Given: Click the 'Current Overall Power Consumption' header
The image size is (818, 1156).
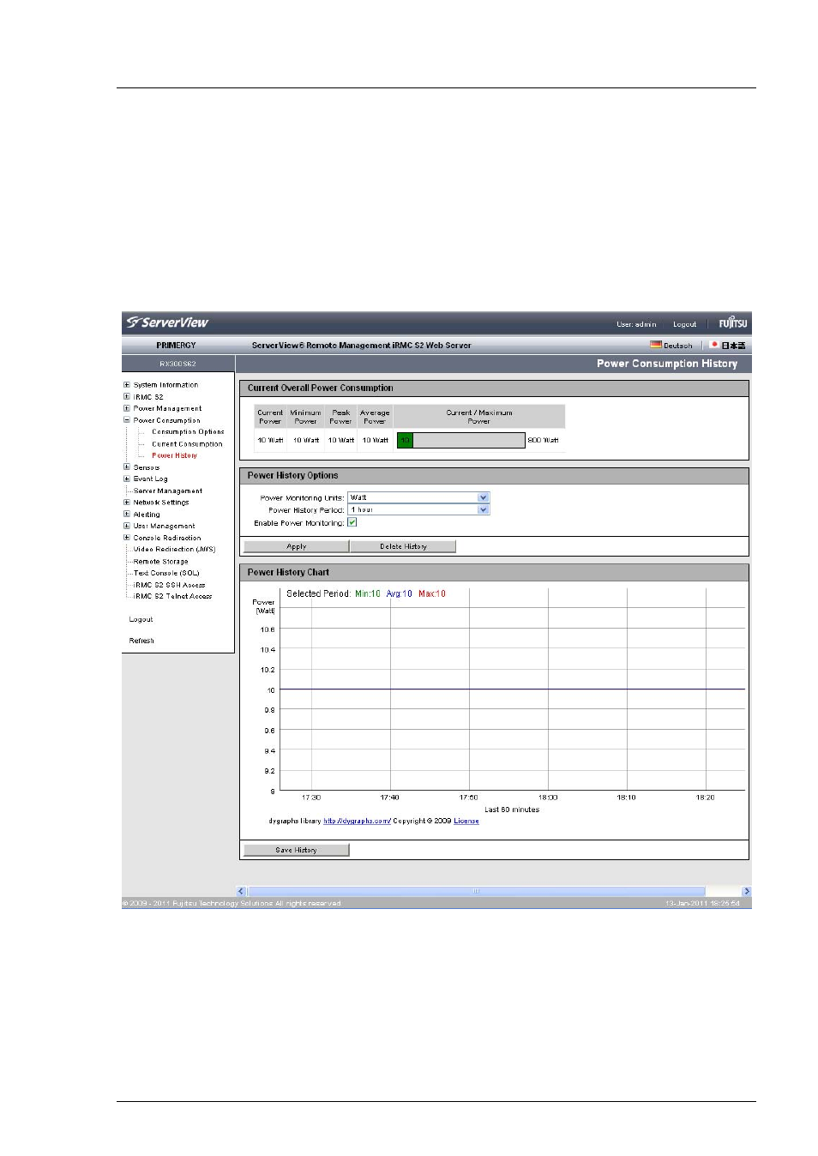Looking at the screenshot, I should click(321, 388).
